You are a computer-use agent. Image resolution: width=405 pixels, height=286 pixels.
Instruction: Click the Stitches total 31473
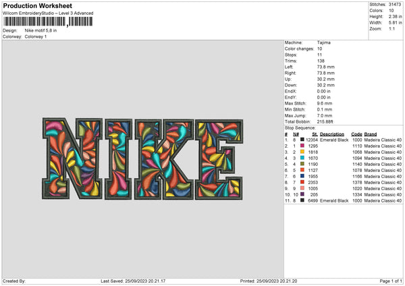[395, 5]
